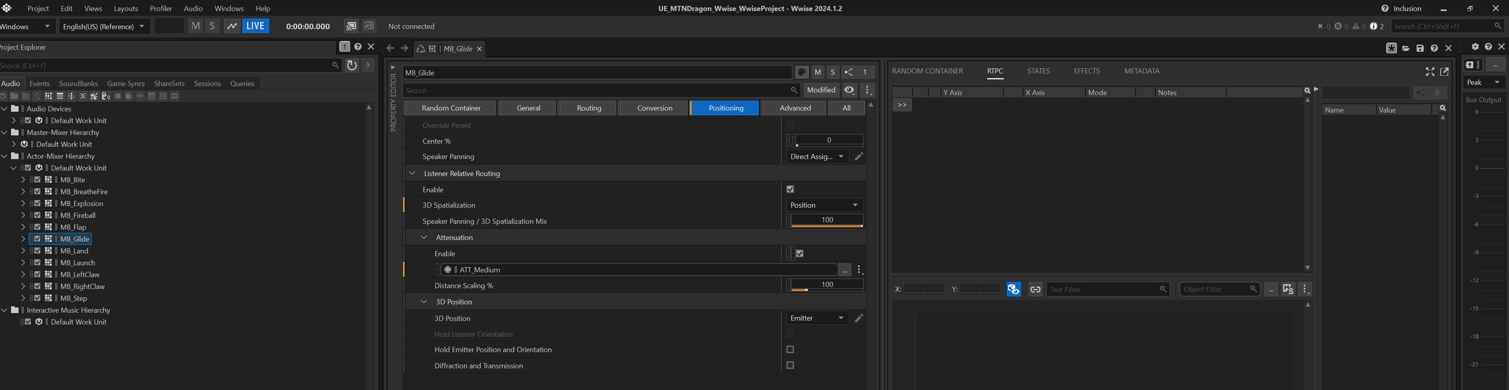The height and width of the screenshot is (390, 1509).
Task: Click the LIVE button
Action: [x=255, y=26]
